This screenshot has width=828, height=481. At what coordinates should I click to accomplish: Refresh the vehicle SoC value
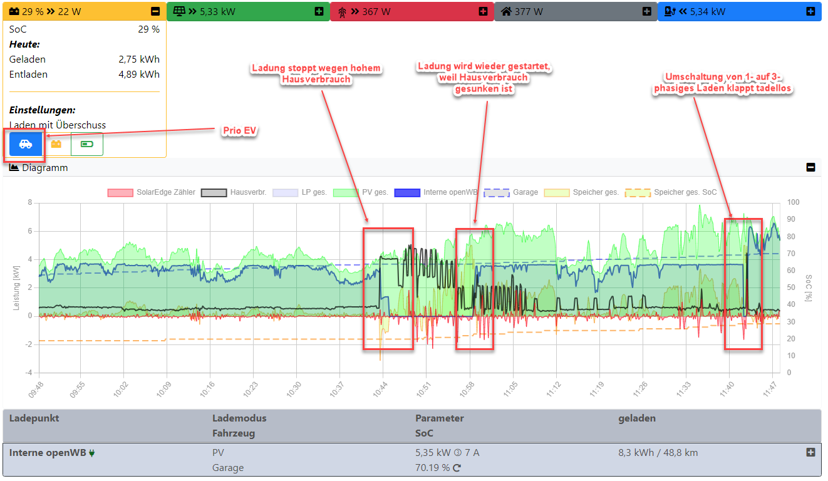coord(457,468)
